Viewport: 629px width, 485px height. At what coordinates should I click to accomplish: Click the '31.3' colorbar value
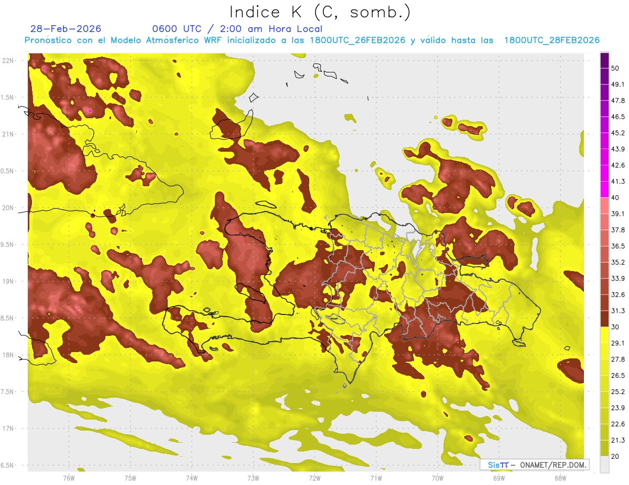point(618,311)
